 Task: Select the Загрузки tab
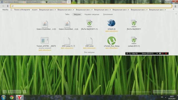(x=77, y=14)
